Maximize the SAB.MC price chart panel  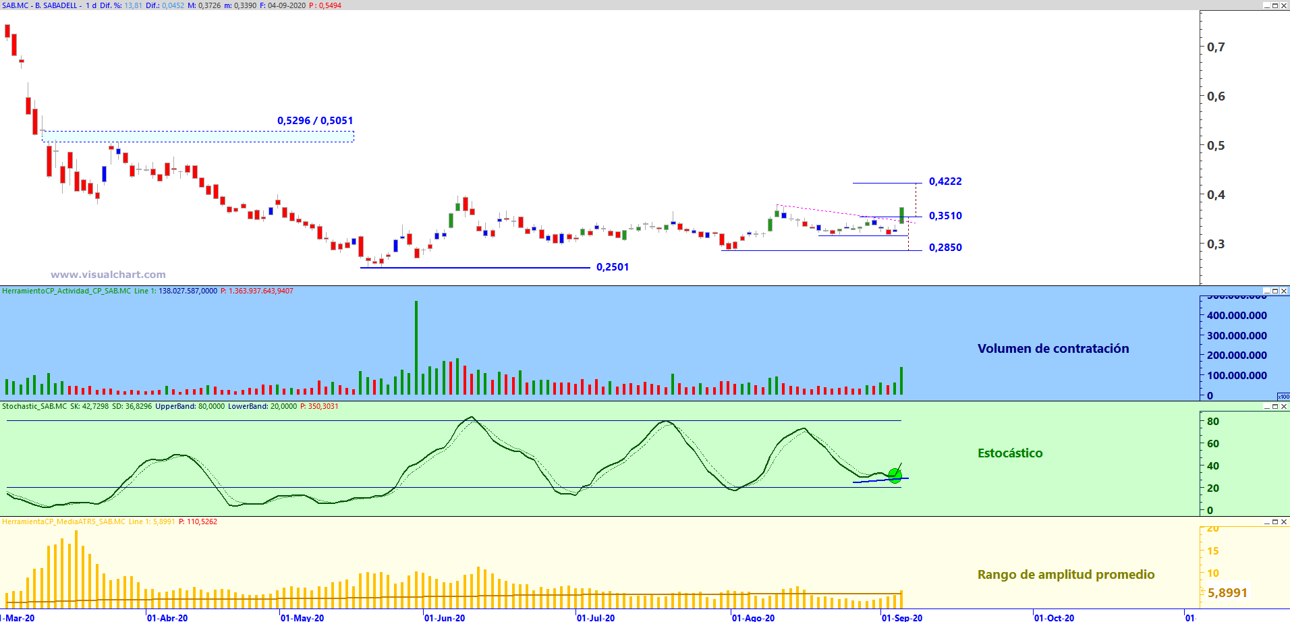click(1275, 5)
